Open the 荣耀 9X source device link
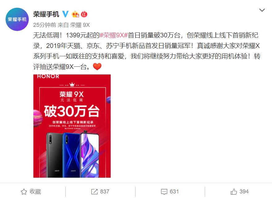 80,25
